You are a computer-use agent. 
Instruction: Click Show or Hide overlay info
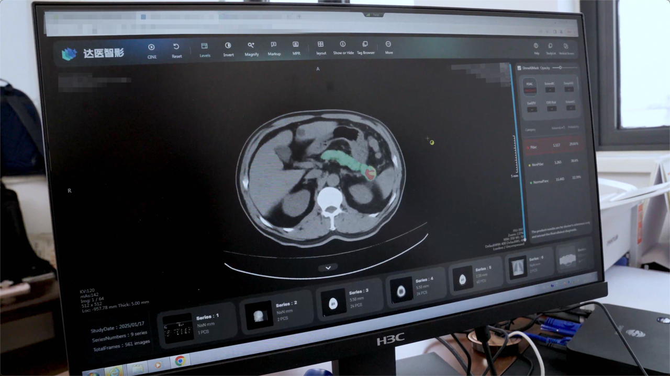(343, 48)
